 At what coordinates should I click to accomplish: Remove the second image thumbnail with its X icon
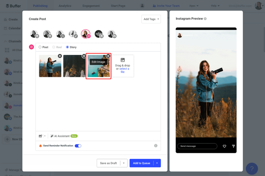tap(84, 56)
